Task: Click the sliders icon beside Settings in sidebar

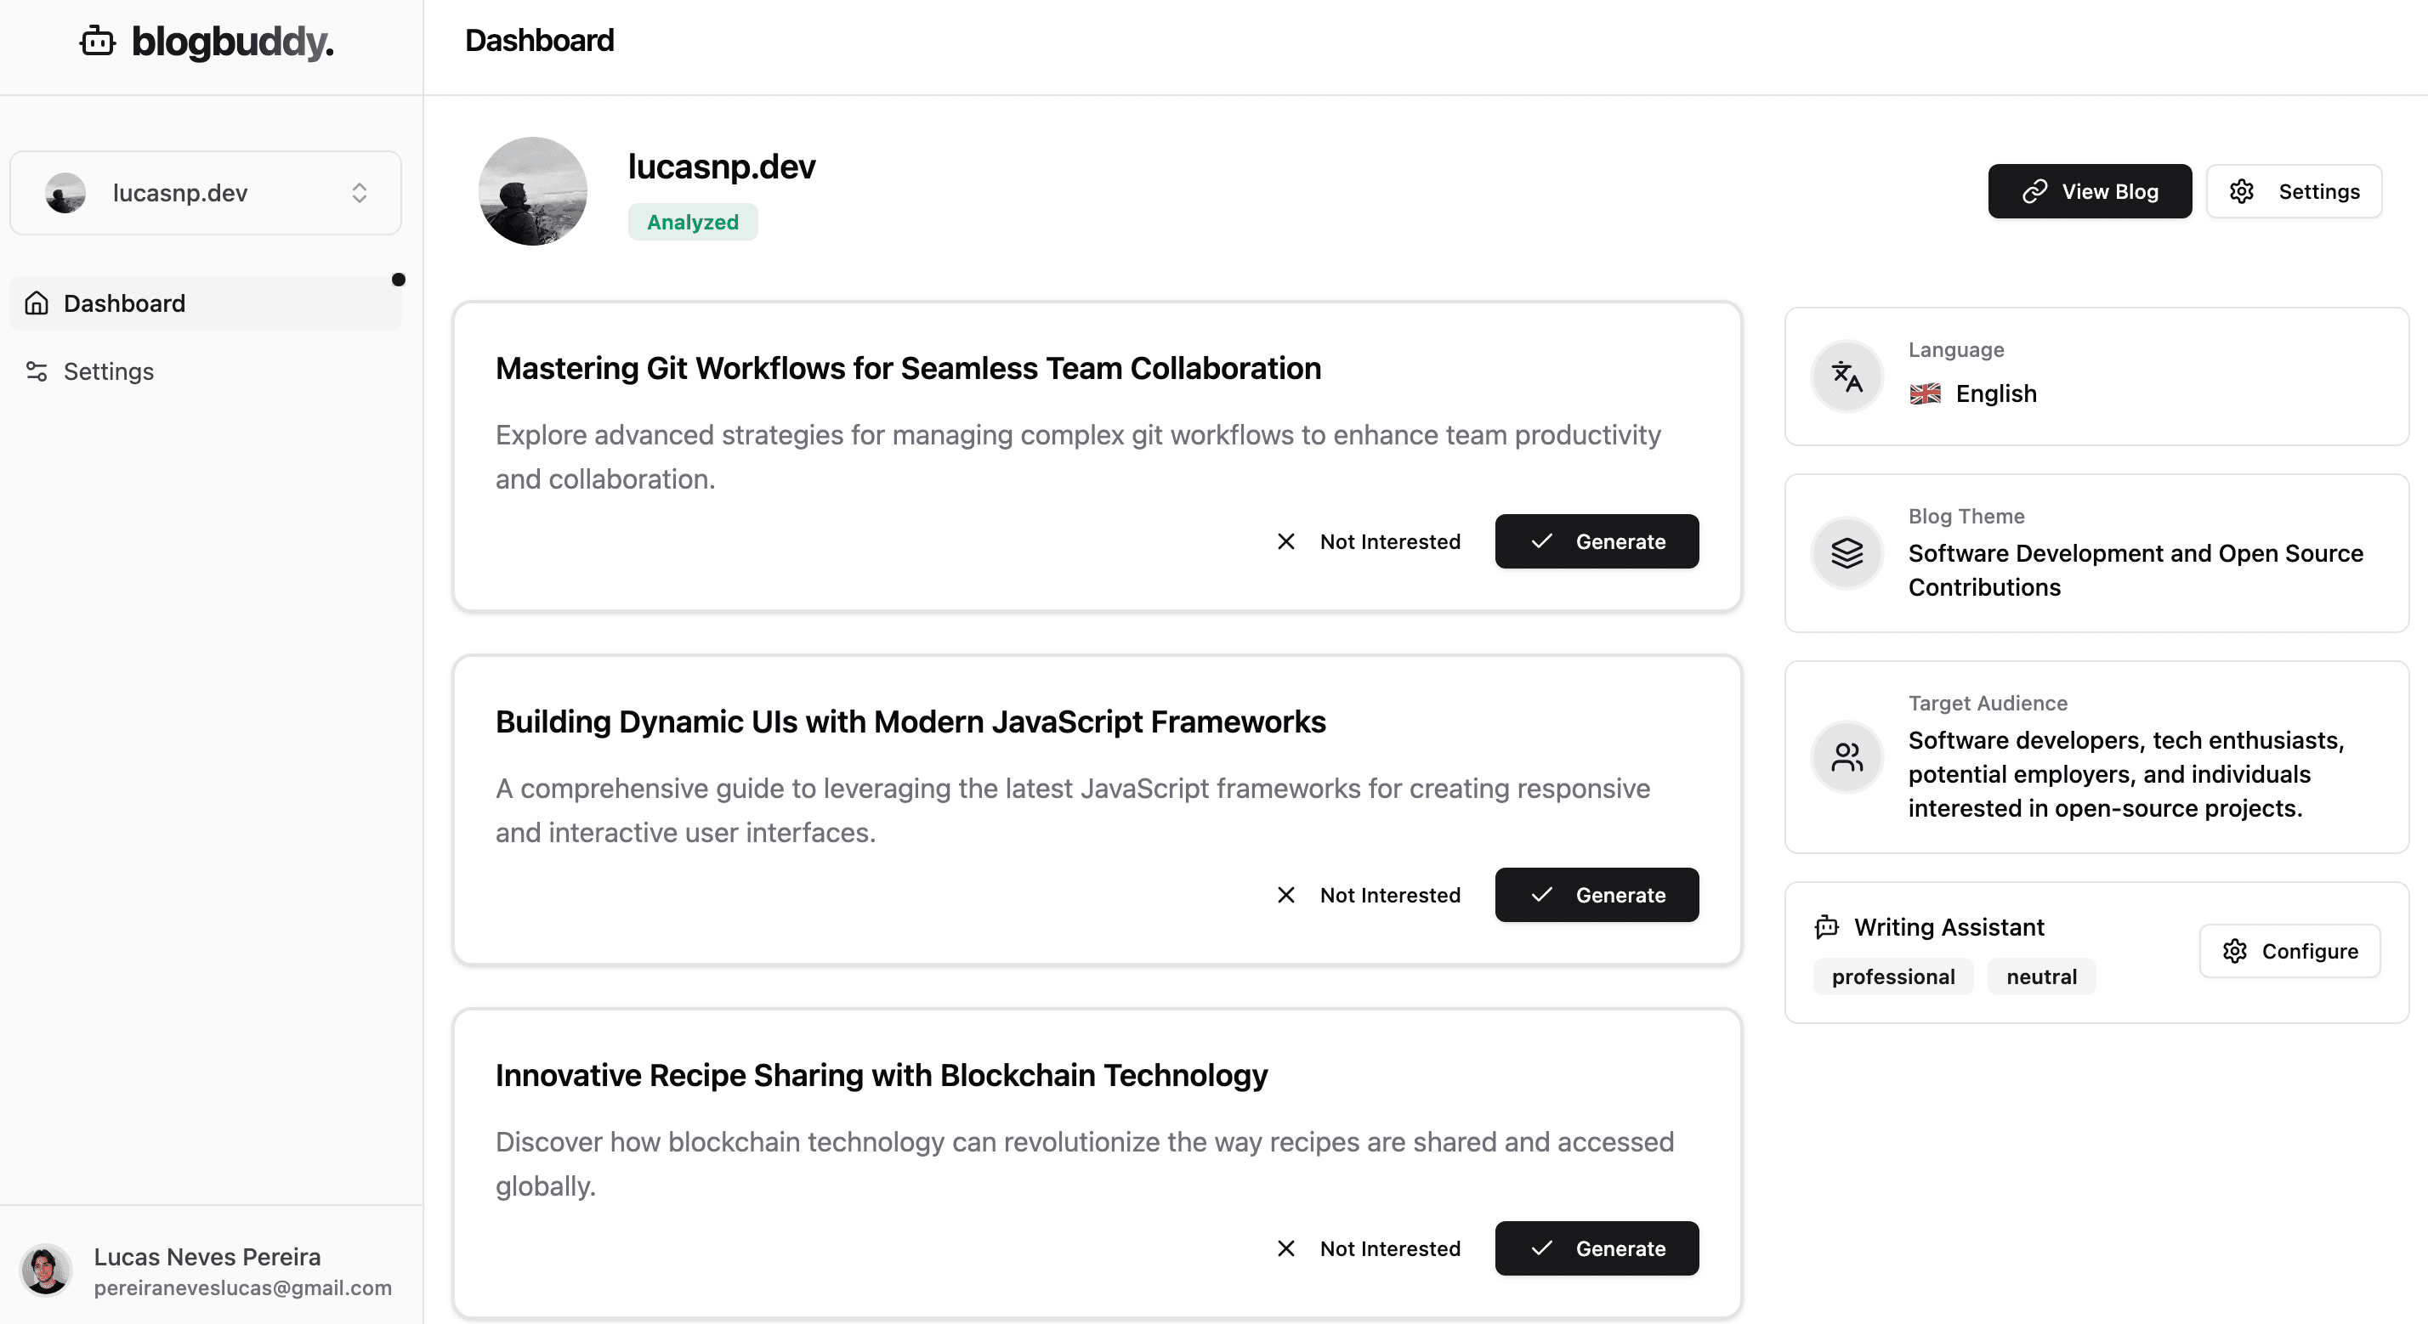Action: click(37, 371)
